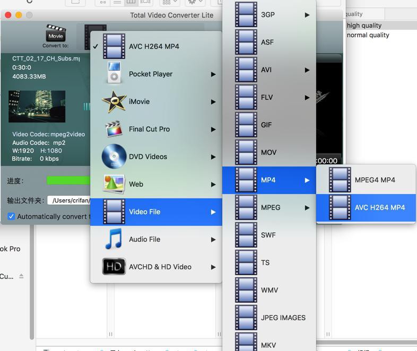Screen dimensions: 417x351
Task: Expand the DVD Videos submenu arrow
Action: (213, 157)
